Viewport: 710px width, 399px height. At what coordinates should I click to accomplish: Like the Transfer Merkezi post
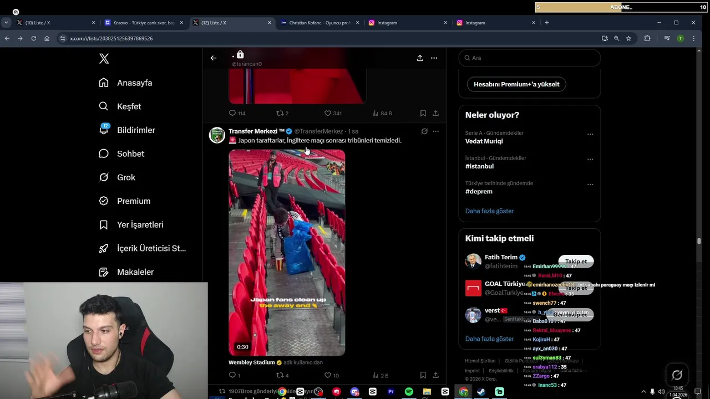(x=331, y=375)
